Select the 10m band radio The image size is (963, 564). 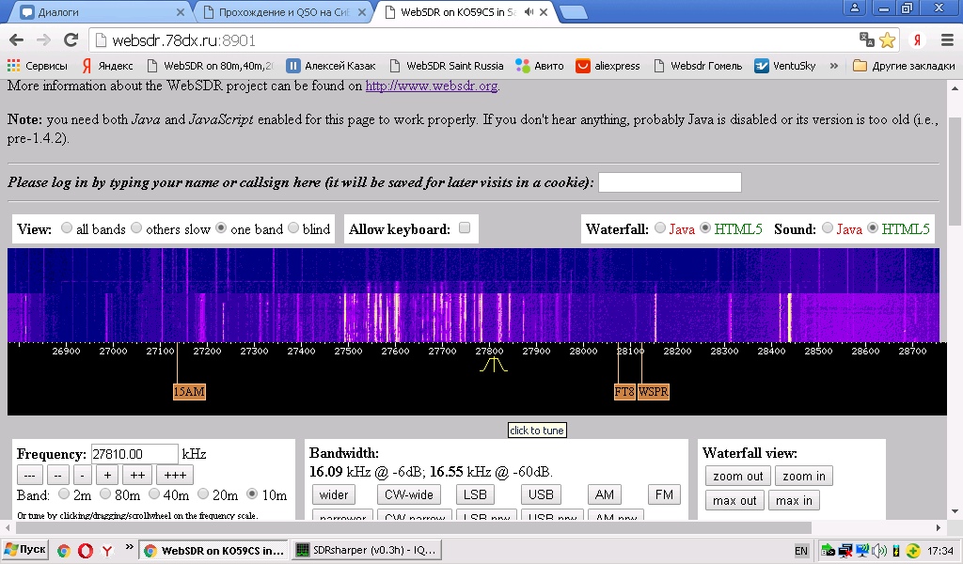pyautogui.click(x=251, y=493)
